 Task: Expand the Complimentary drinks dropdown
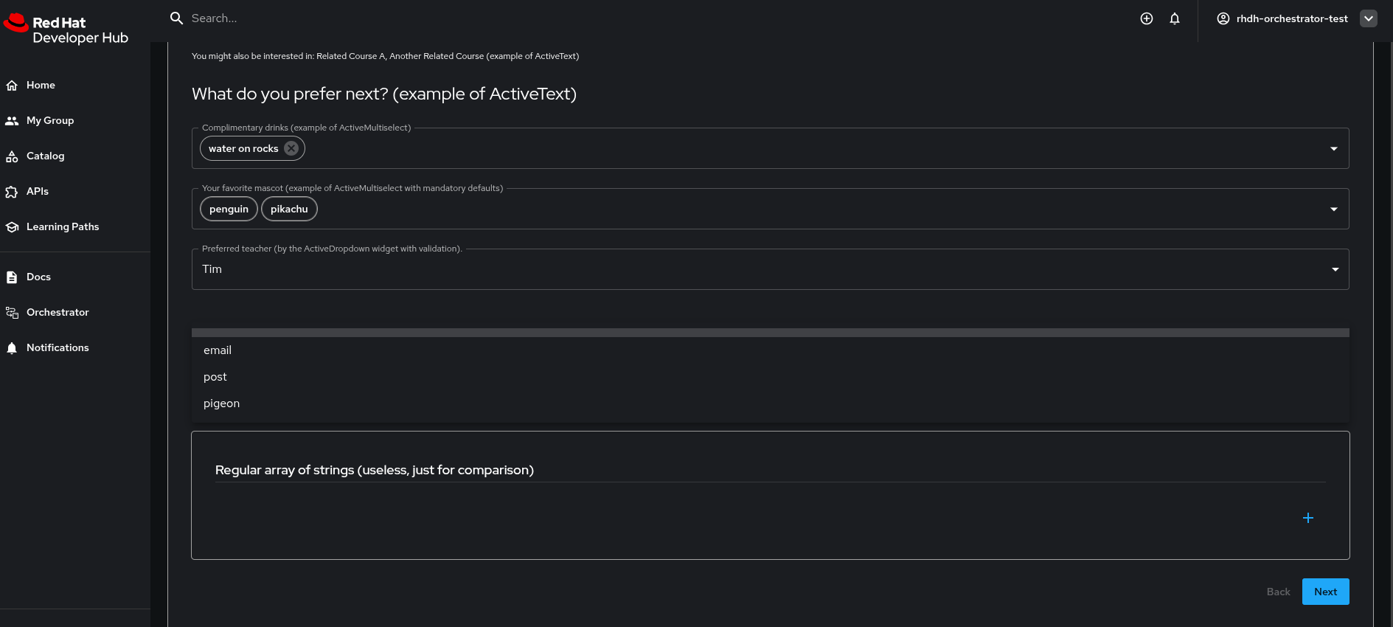coord(1333,149)
